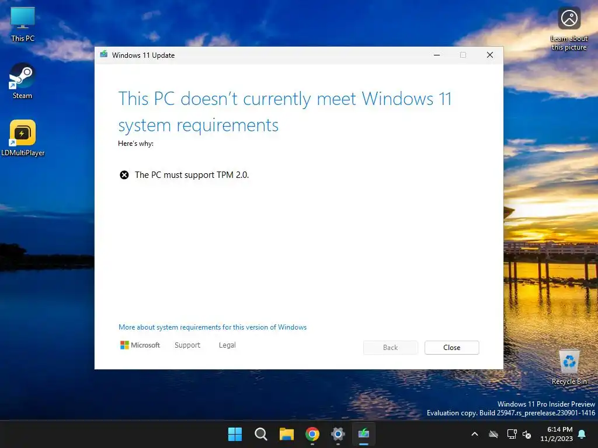
Task: Open Settings gear in taskbar
Action: pos(338,434)
